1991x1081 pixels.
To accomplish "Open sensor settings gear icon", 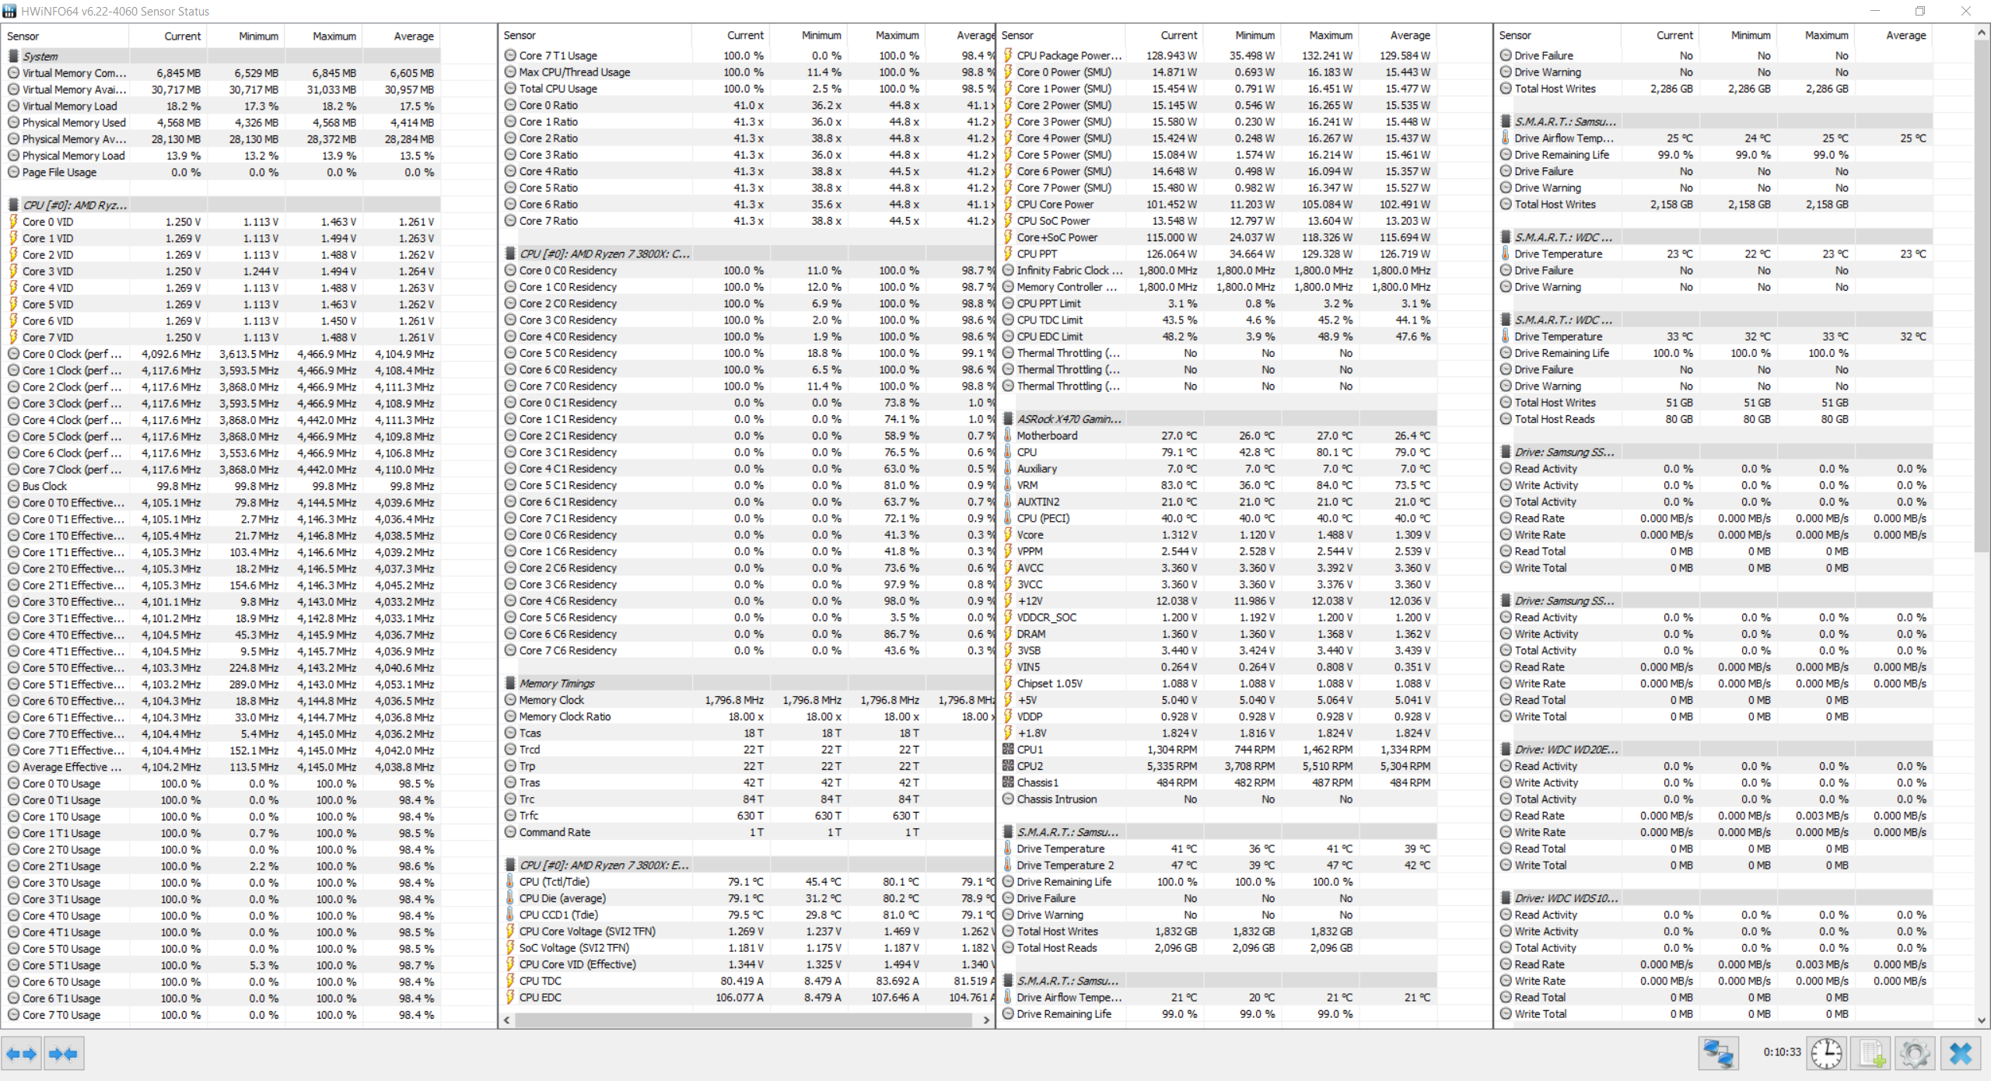I will [1915, 1054].
